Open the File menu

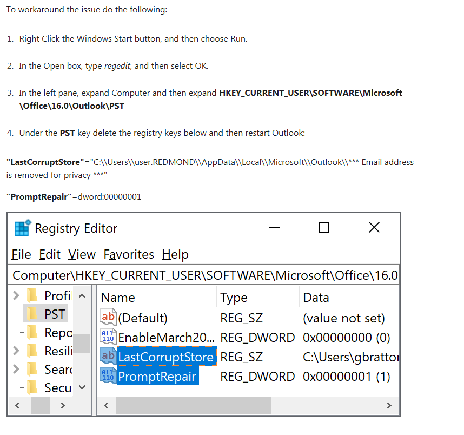click(21, 254)
